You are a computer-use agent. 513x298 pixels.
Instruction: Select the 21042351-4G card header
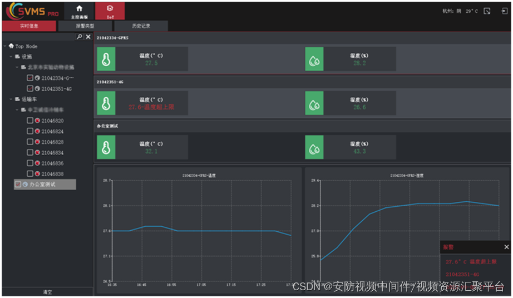click(302, 82)
